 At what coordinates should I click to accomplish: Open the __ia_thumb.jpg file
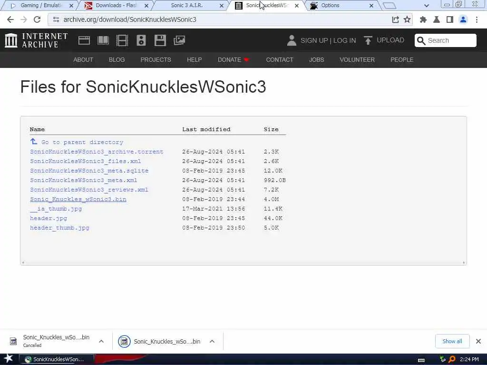(56, 209)
